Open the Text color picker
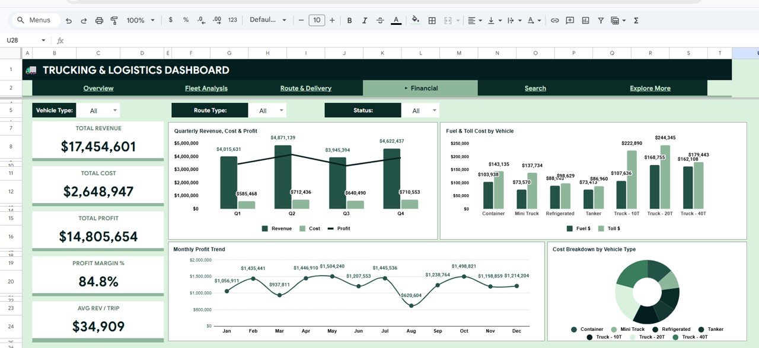 coord(395,20)
